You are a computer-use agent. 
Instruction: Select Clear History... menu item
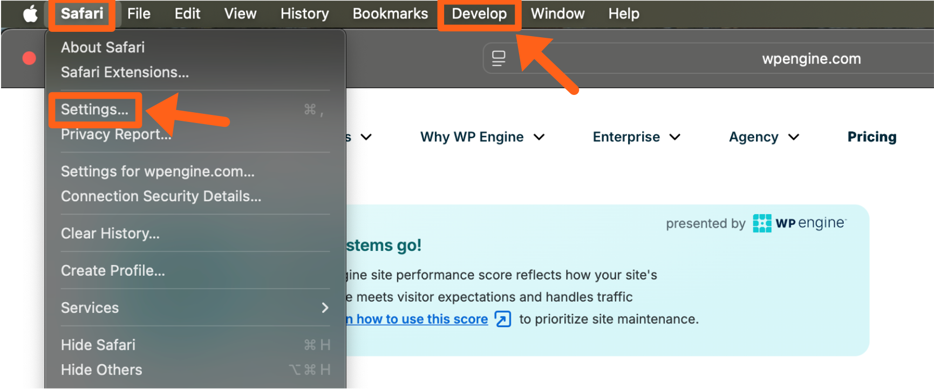pyautogui.click(x=110, y=234)
